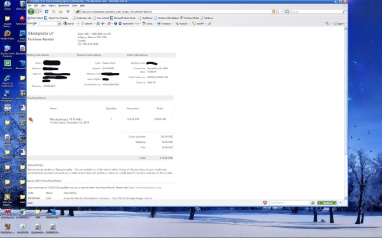Click the bookmark star in address bar
The height and width of the screenshot is (238, 382).
278,11
